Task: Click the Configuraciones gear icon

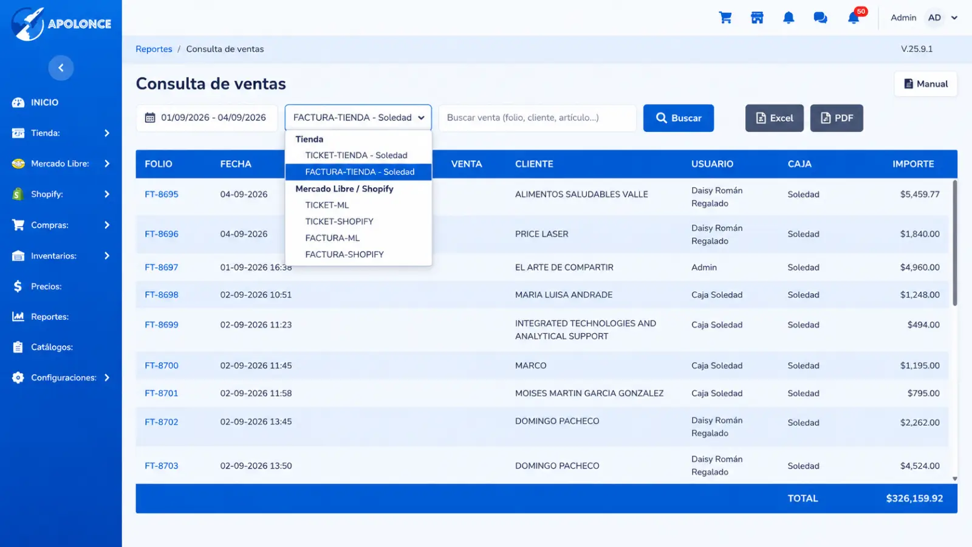Action: click(x=18, y=377)
